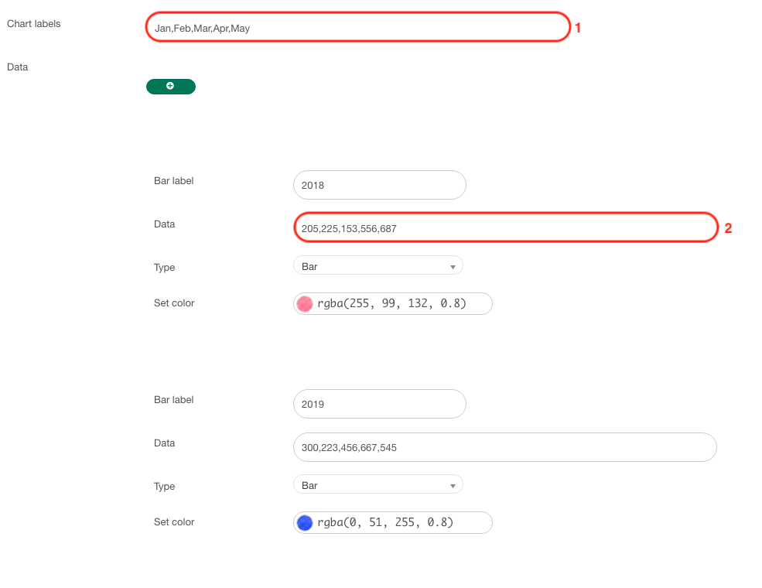This screenshot has width=762, height=588.
Task: Click the first Set color label
Action: click(174, 303)
